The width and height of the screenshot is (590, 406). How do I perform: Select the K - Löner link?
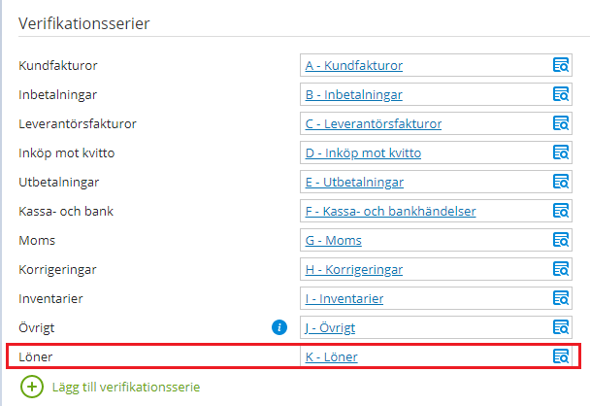click(331, 357)
